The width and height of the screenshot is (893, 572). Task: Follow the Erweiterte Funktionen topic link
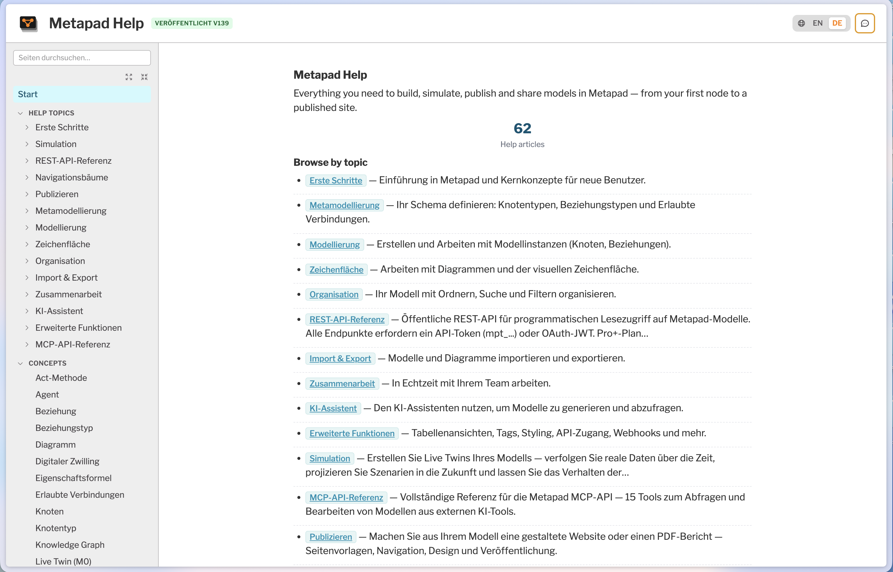click(352, 433)
